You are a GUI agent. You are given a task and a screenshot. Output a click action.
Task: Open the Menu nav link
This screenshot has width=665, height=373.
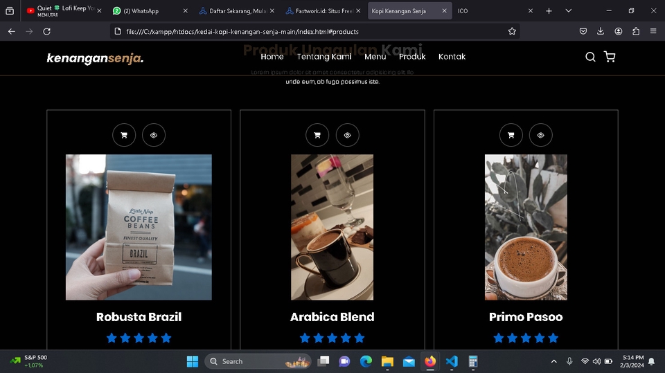pos(375,57)
